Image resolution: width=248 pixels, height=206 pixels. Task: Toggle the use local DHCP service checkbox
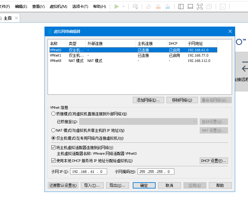(53, 161)
